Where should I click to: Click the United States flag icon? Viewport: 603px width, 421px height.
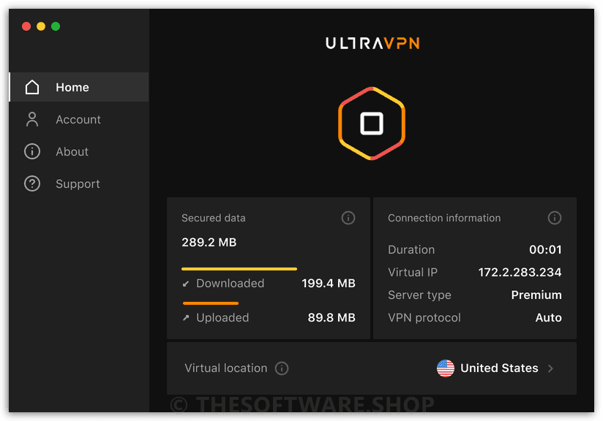(x=446, y=368)
